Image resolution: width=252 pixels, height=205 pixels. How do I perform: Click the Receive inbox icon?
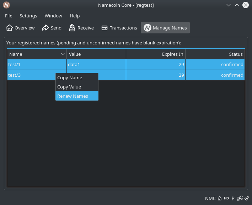click(x=72, y=28)
